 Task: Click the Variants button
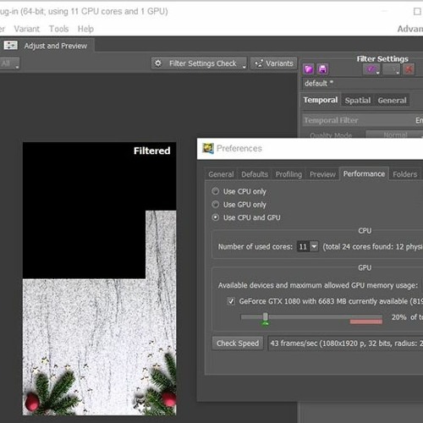(x=274, y=63)
